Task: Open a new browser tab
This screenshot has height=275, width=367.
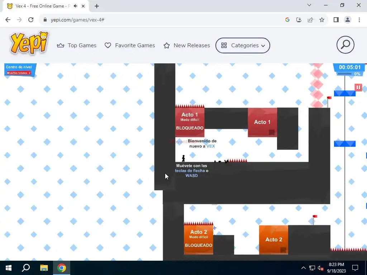Action: point(97,6)
